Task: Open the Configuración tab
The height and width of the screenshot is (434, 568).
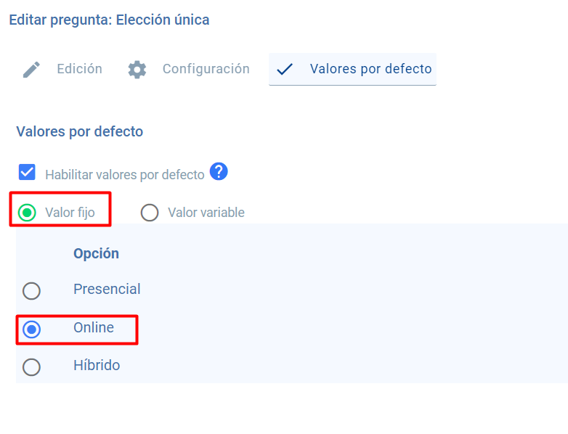Action: point(206,69)
